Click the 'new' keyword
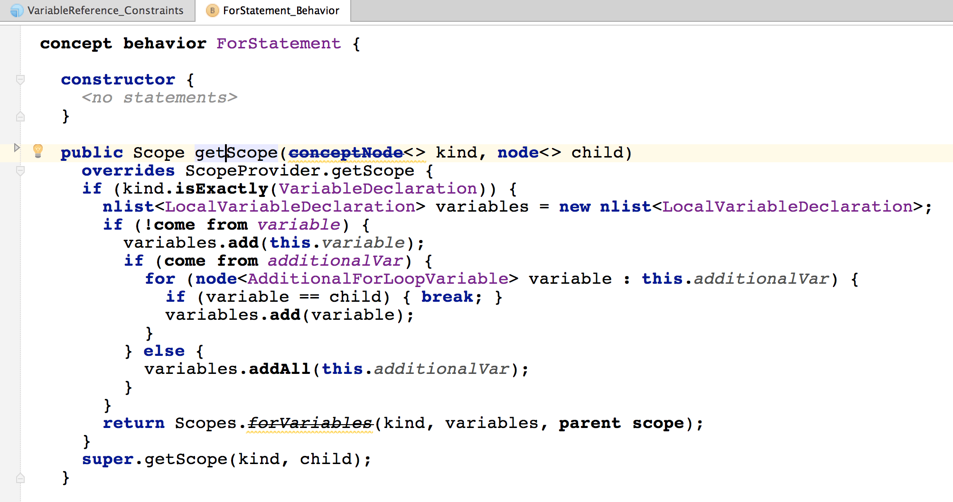Viewport: 953px width, 502px height. [575, 207]
